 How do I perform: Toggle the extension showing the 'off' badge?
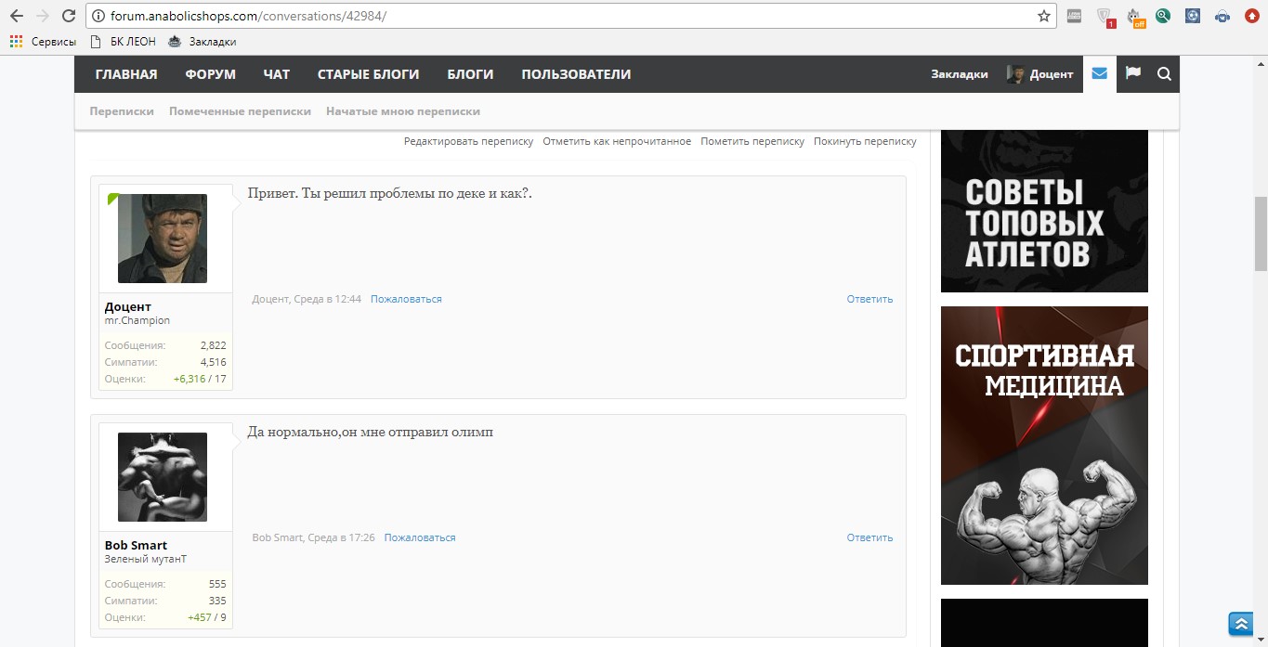pyautogui.click(x=1134, y=16)
